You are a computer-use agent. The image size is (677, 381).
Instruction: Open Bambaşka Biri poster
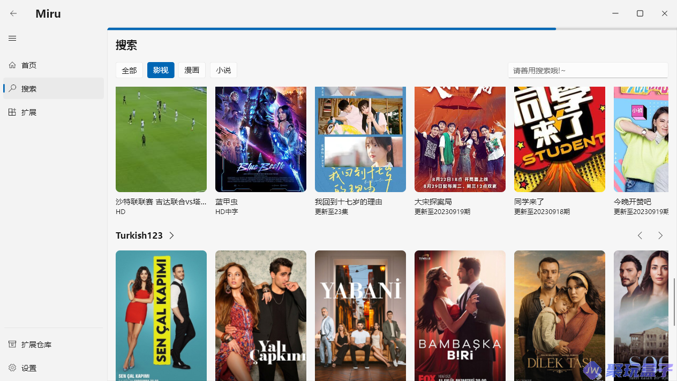[460, 316]
